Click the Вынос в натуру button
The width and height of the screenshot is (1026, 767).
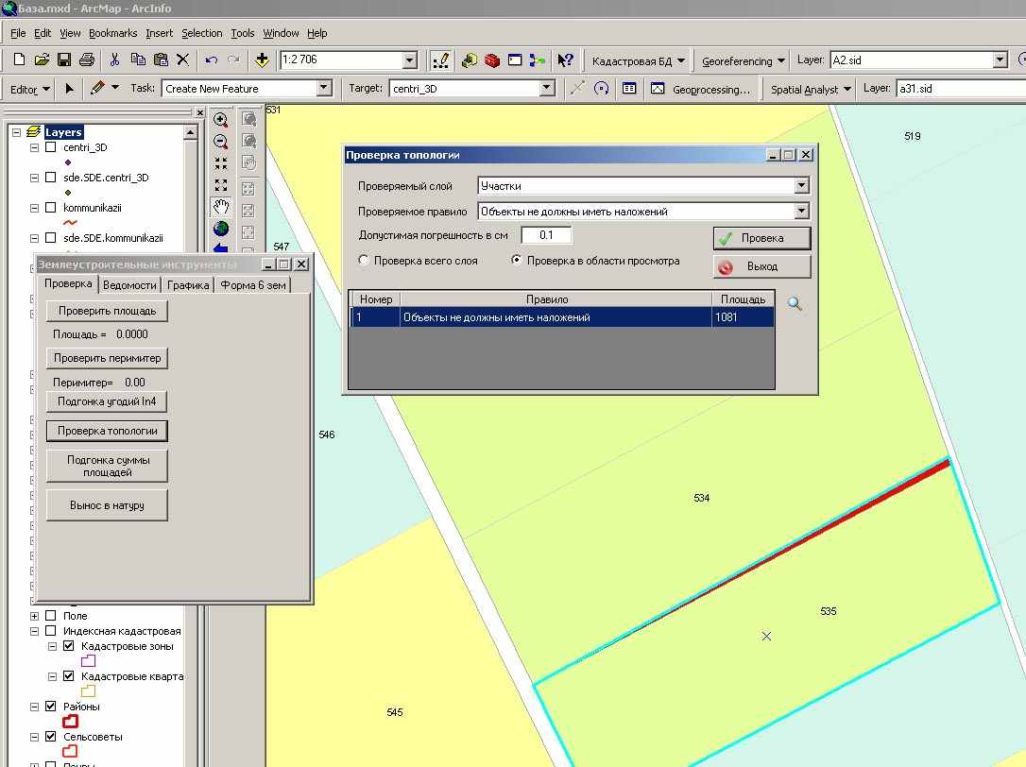108,505
